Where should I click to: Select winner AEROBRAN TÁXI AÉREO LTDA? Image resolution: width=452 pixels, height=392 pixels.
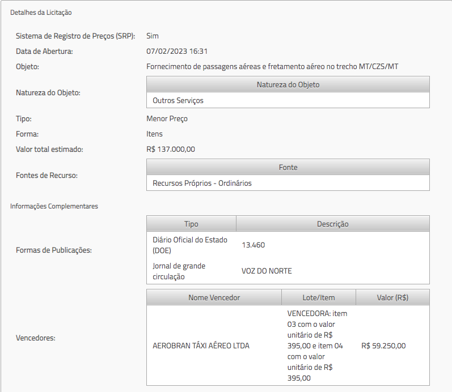[201, 346]
